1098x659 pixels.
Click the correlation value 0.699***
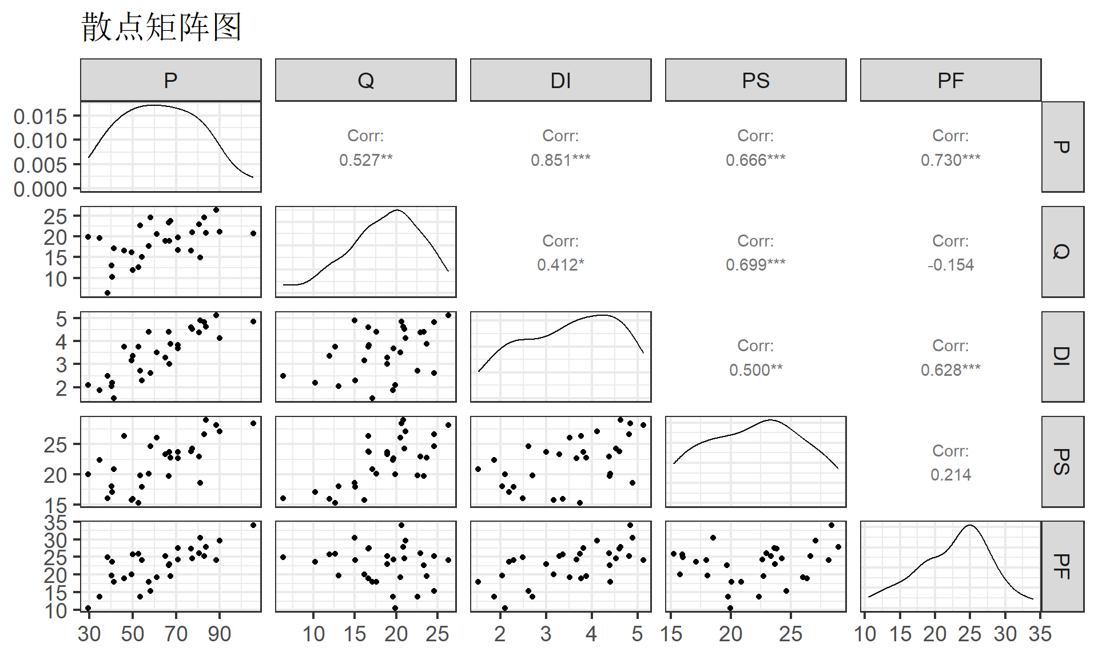point(755,265)
